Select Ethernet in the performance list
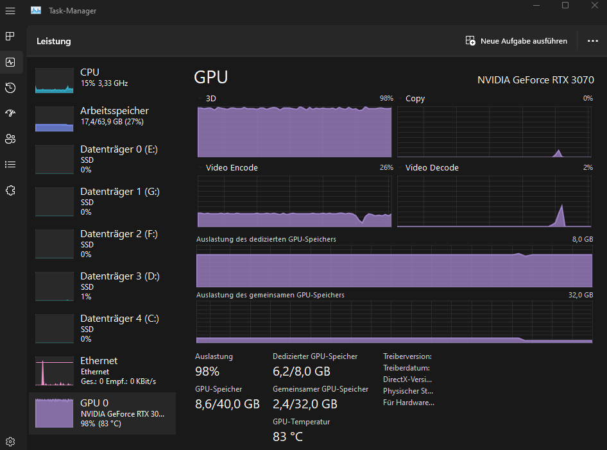Viewport: 607px width, 450px height. [x=102, y=371]
